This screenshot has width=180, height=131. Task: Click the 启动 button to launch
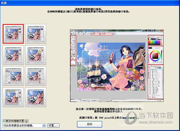click(89, 124)
